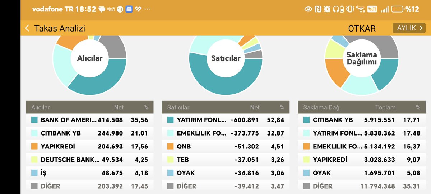
Task: Tap the Net column header under Satıcılar
Action: [x=255, y=107]
